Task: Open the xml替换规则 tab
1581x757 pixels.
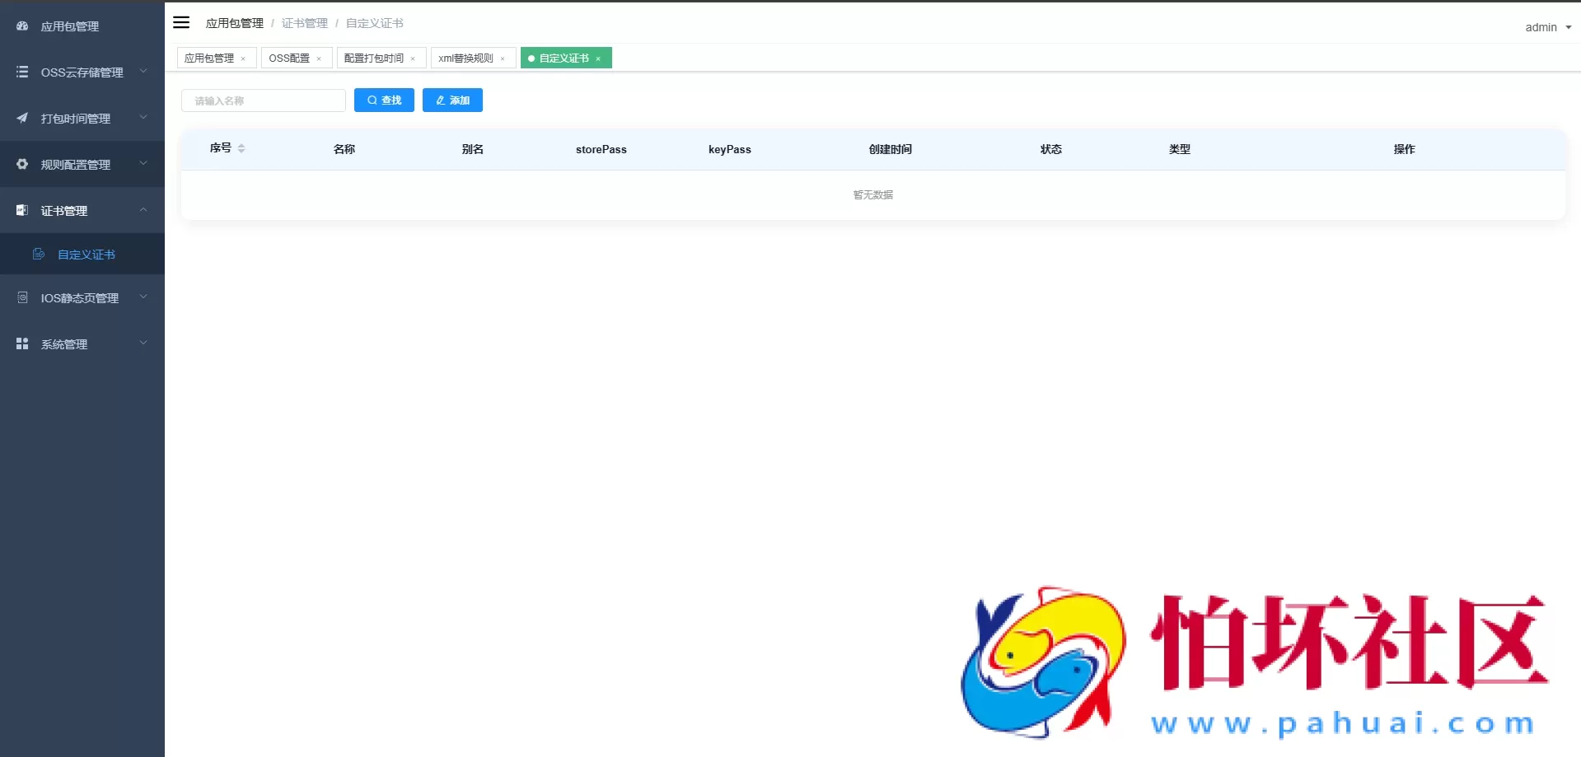Action: tap(465, 58)
